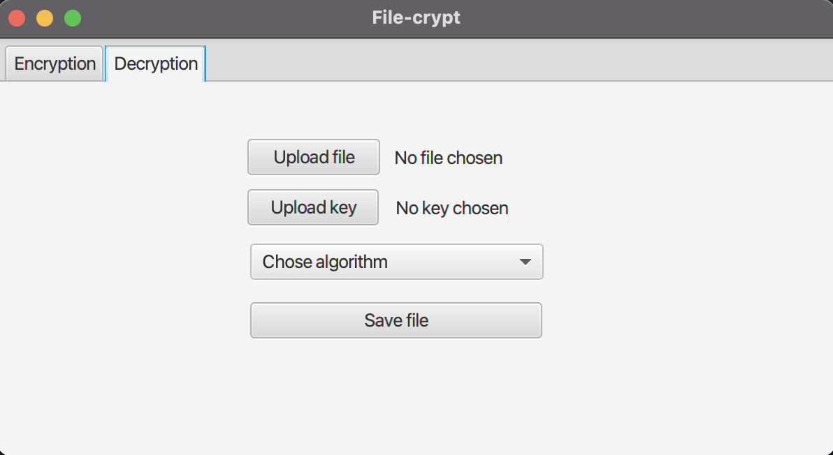Click the green maximize circle icon
Screen dimensions: 833x455
coord(72,17)
